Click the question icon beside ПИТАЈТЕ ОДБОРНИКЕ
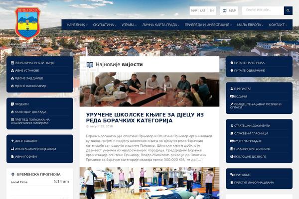The image size is (299, 199). 232,71
